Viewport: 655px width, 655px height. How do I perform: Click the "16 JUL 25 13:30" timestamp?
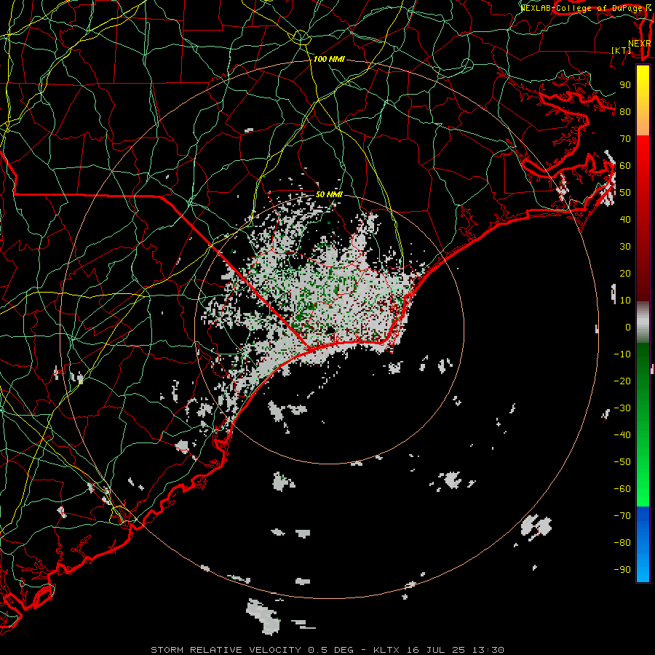pyautogui.click(x=456, y=650)
